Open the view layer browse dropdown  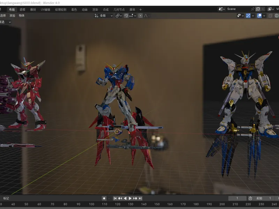271,9
